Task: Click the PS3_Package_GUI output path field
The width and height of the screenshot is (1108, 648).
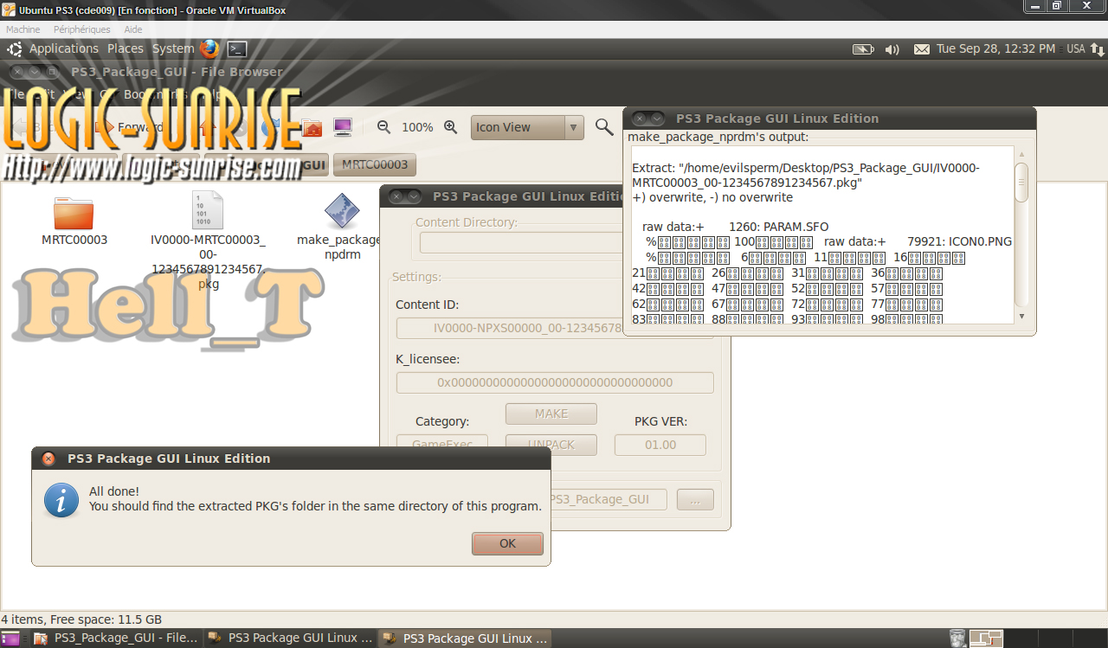Action: (608, 499)
